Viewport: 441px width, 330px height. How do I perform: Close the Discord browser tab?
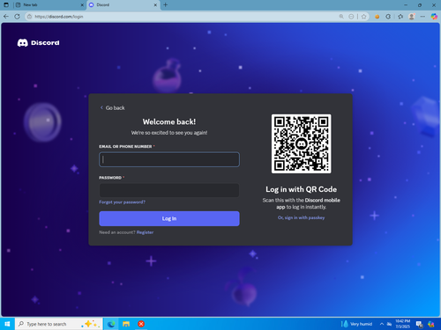[x=155, y=5]
